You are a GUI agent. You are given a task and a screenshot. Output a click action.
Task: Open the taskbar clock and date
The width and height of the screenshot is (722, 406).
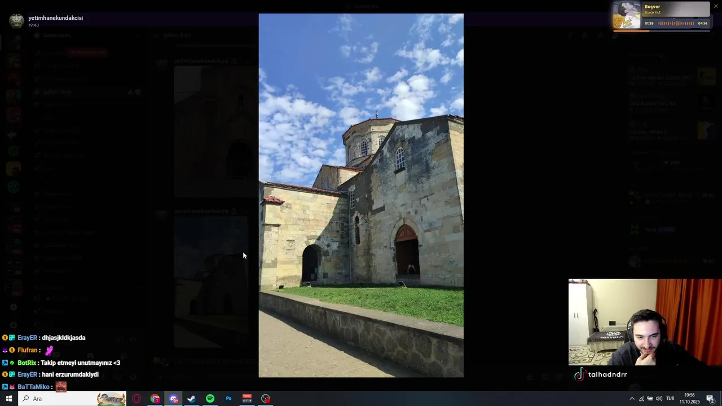[x=689, y=399]
